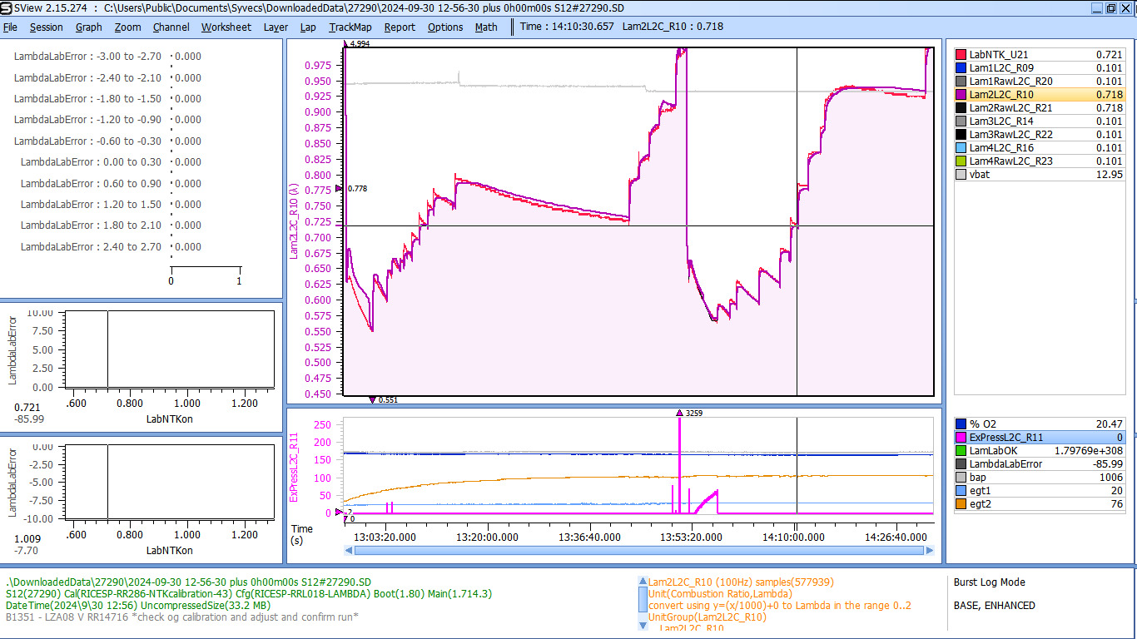Open the TrackMap menu

click(350, 27)
